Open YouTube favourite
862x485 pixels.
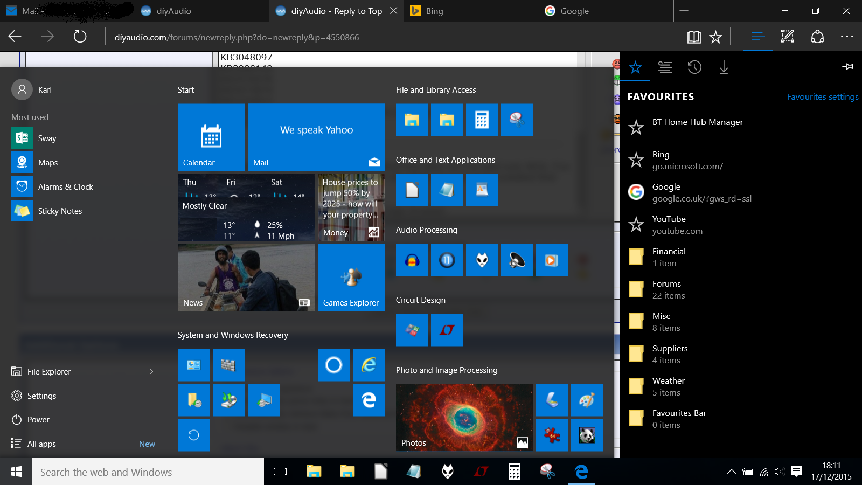coord(741,225)
